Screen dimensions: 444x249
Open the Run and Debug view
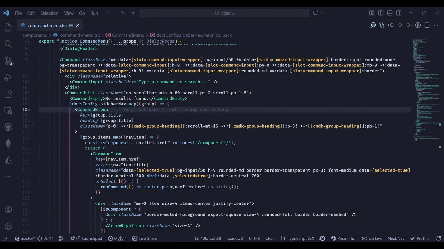tap(8, 77)
